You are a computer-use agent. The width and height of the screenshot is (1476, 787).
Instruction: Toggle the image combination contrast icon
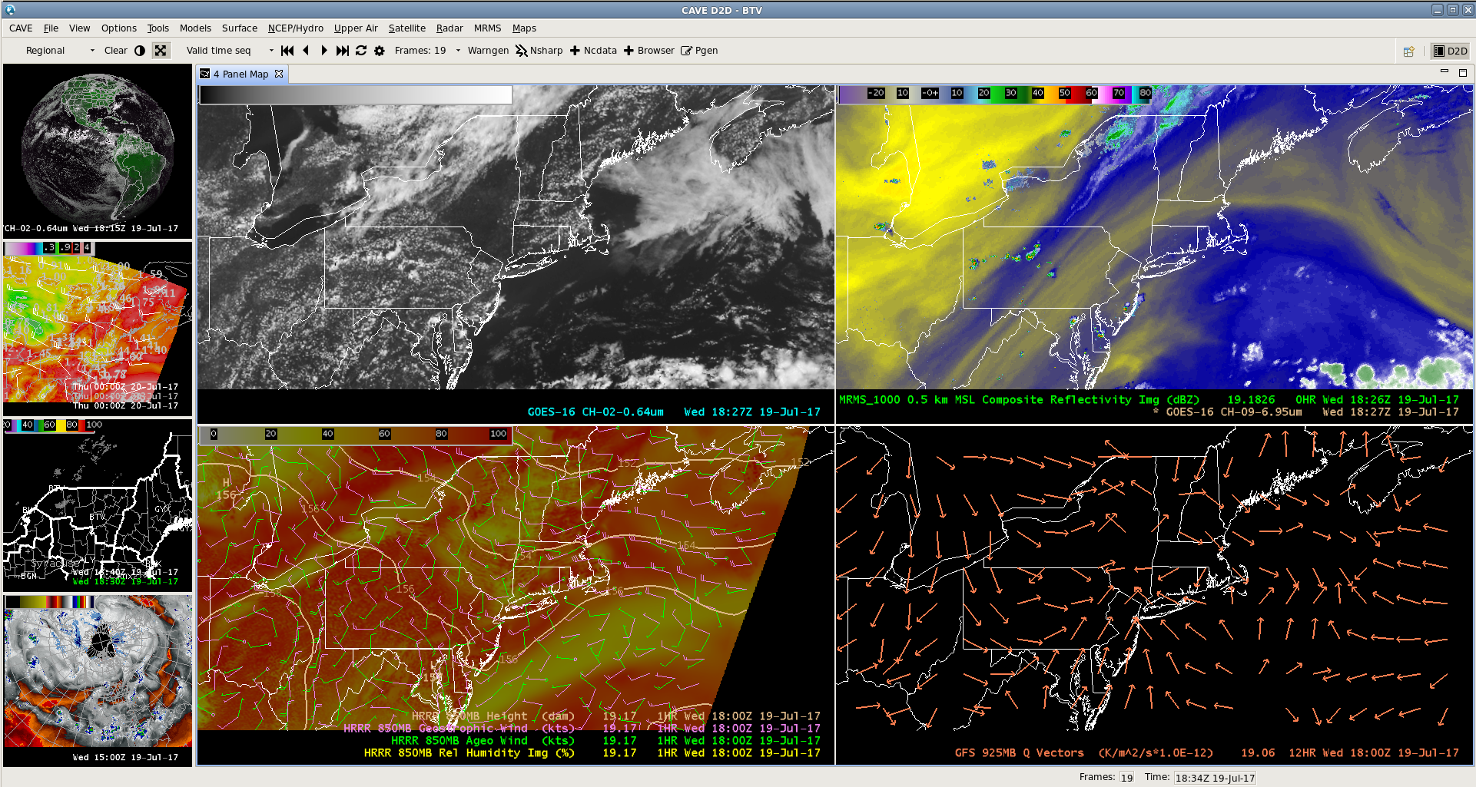[x=139, y=50]
